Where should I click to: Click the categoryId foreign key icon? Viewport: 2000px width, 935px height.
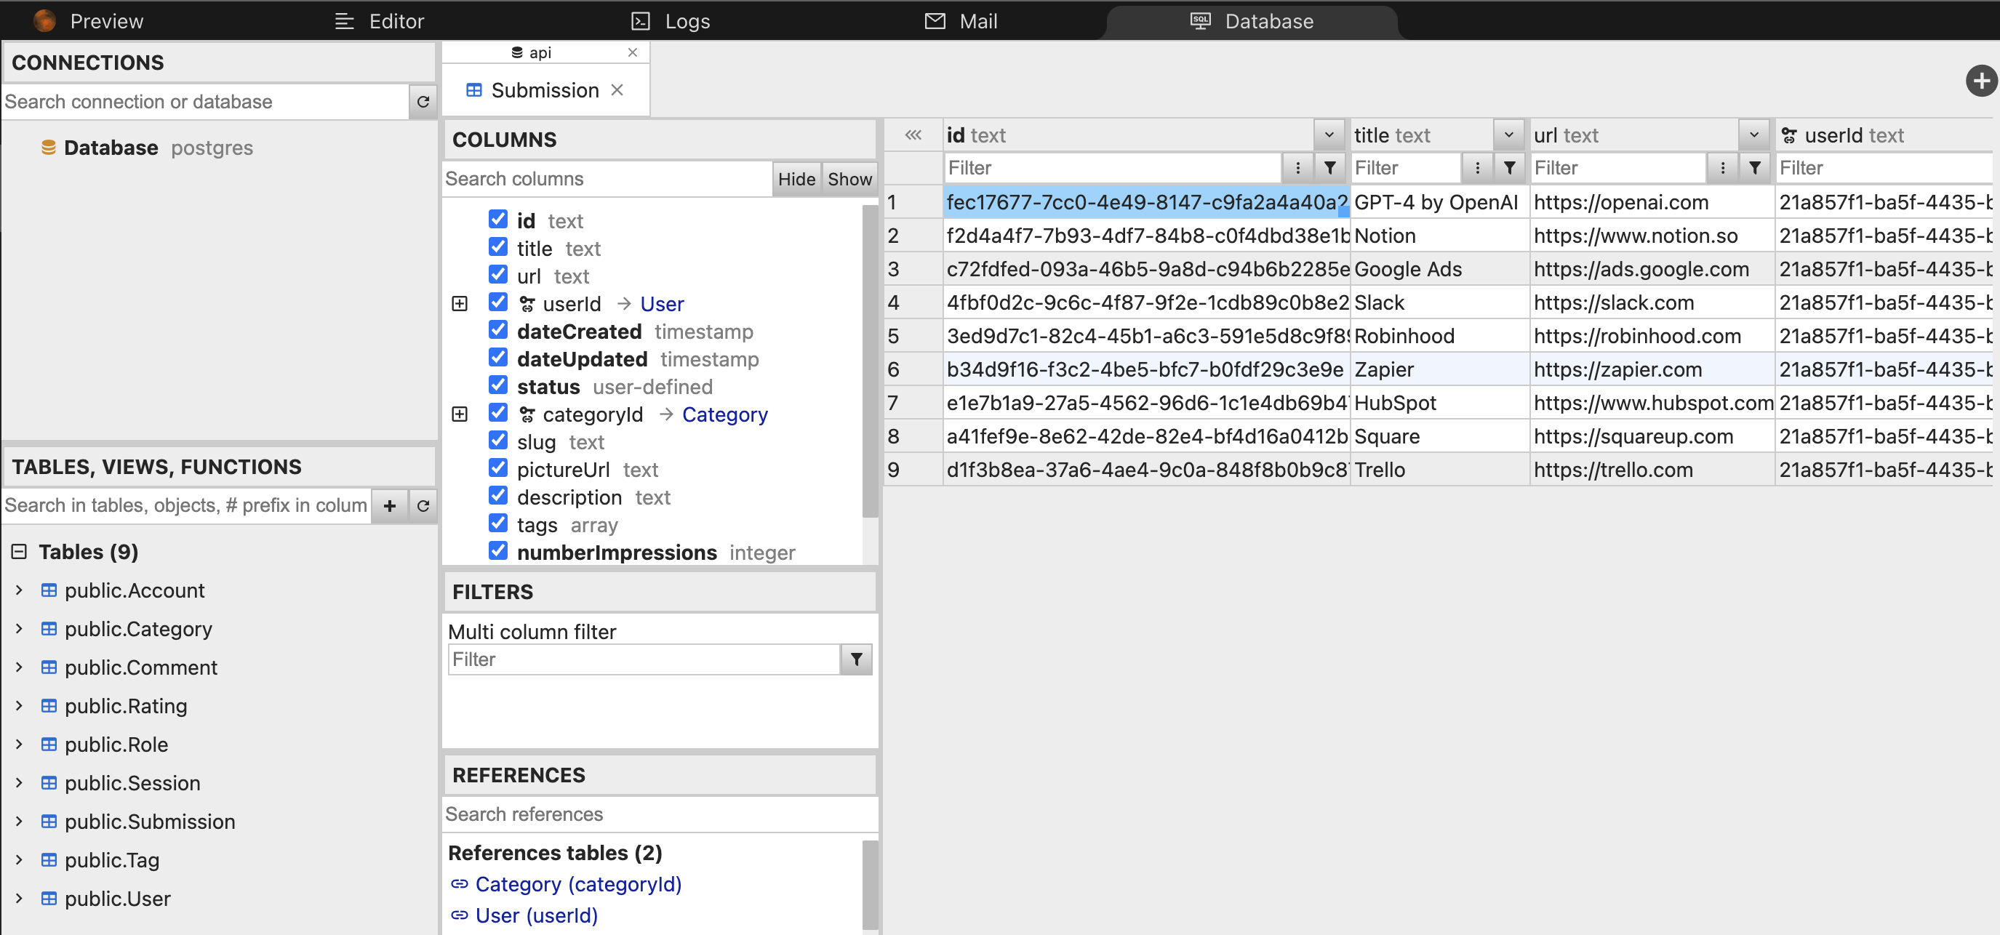pyautogui.click(x=527, y=414)
